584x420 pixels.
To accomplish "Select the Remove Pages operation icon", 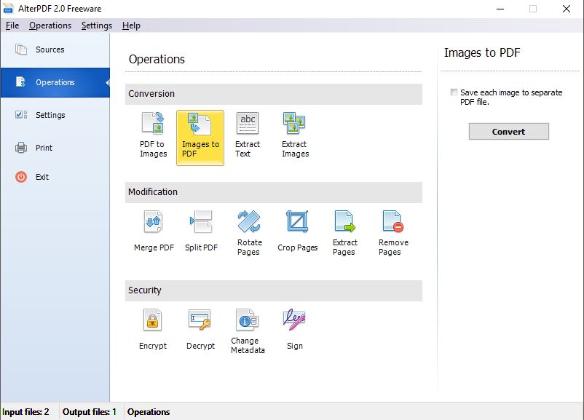I will (393, 221).
